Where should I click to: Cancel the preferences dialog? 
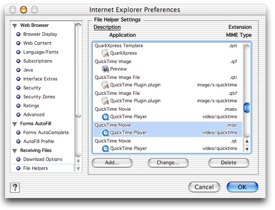pyautogui.click(x=204, y=187)
